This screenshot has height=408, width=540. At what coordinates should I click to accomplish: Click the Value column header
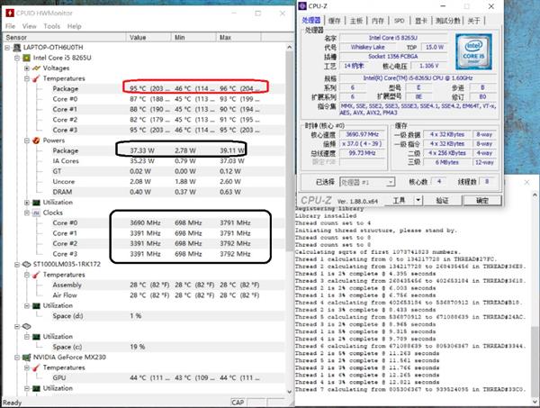coord(148,37)
